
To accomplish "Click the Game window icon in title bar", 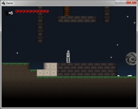I will (x=3, y=3).
